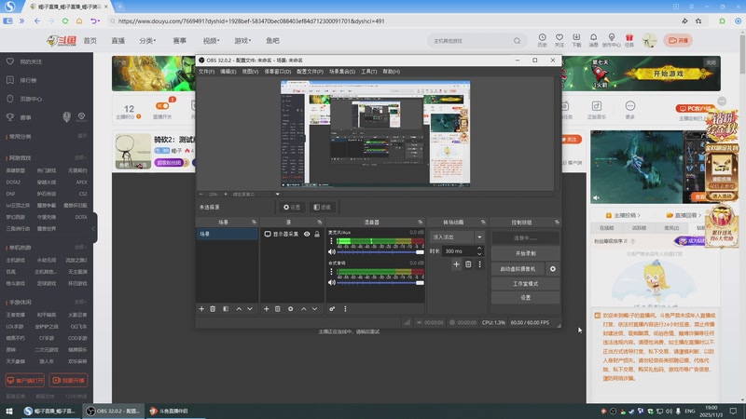Adjust 麦克风/Aux volume slider

pyautogui.click(x=380, y=252)
